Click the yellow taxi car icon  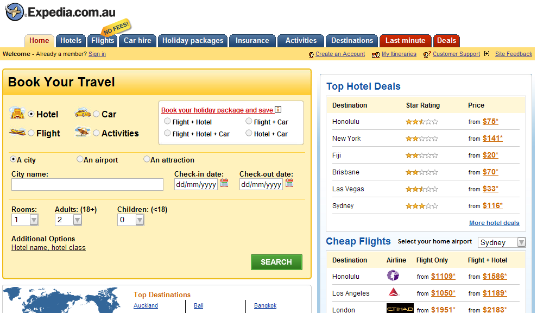[83, 112]
